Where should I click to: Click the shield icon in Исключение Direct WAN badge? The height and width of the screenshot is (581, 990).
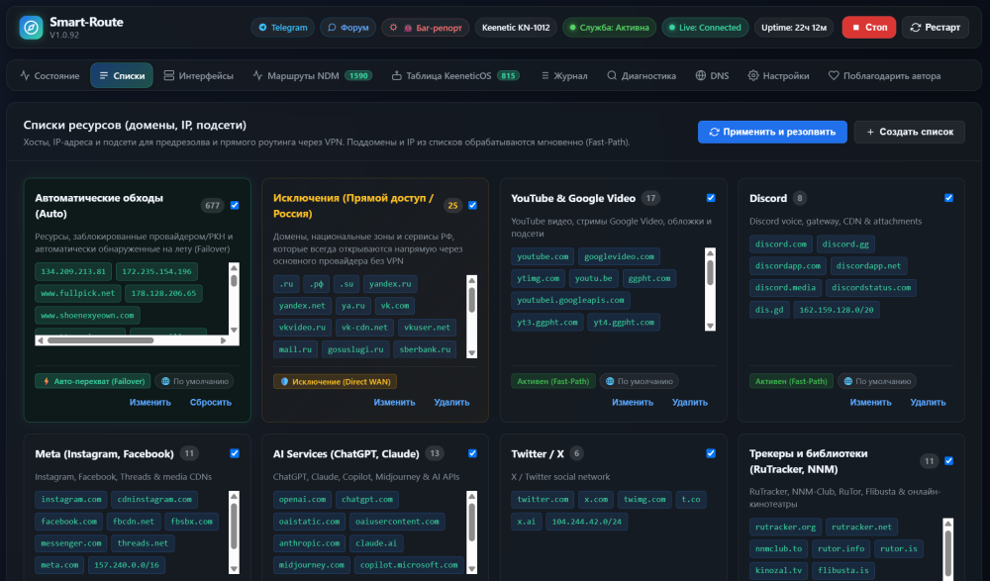284,381
